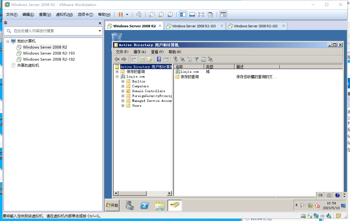This screenshot has height=221, width=350.
Task: Select Windows Server 2008 R2 in library tree
Action: pos(45,47)
